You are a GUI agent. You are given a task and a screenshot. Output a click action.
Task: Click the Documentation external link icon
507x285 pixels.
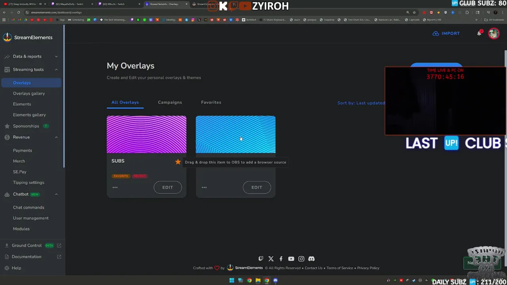point(59,256)
